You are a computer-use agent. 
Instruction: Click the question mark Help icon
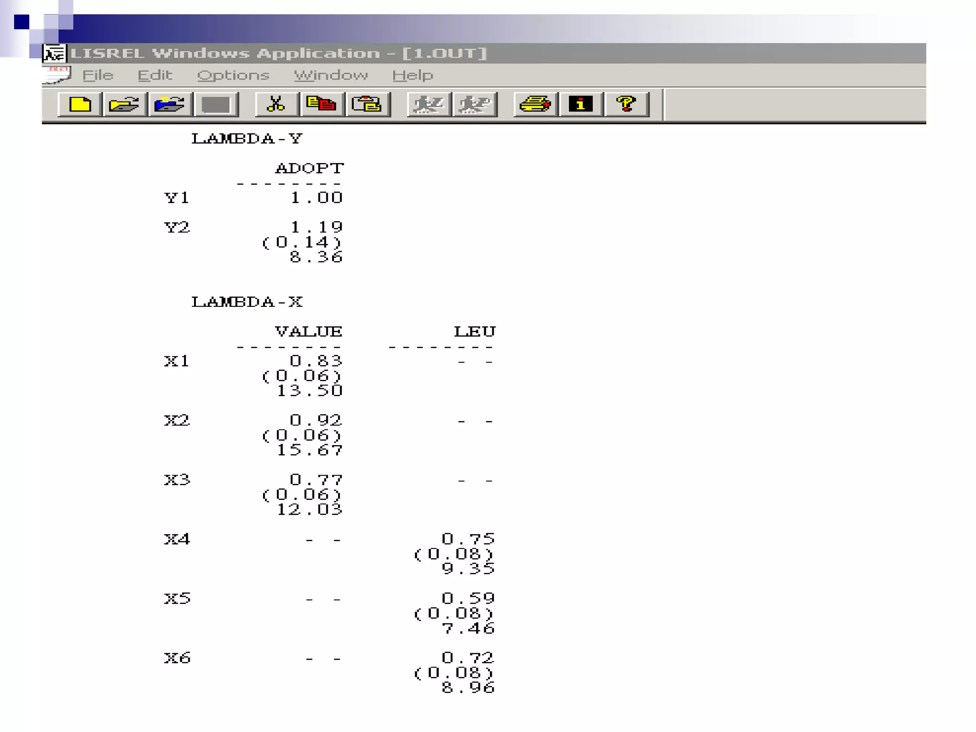tap(626, 104)
